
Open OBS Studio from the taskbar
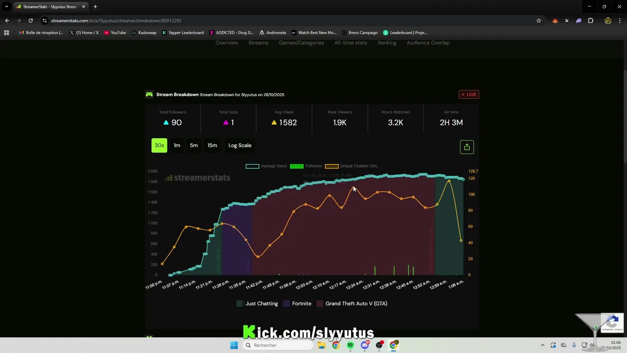(379, 345)
